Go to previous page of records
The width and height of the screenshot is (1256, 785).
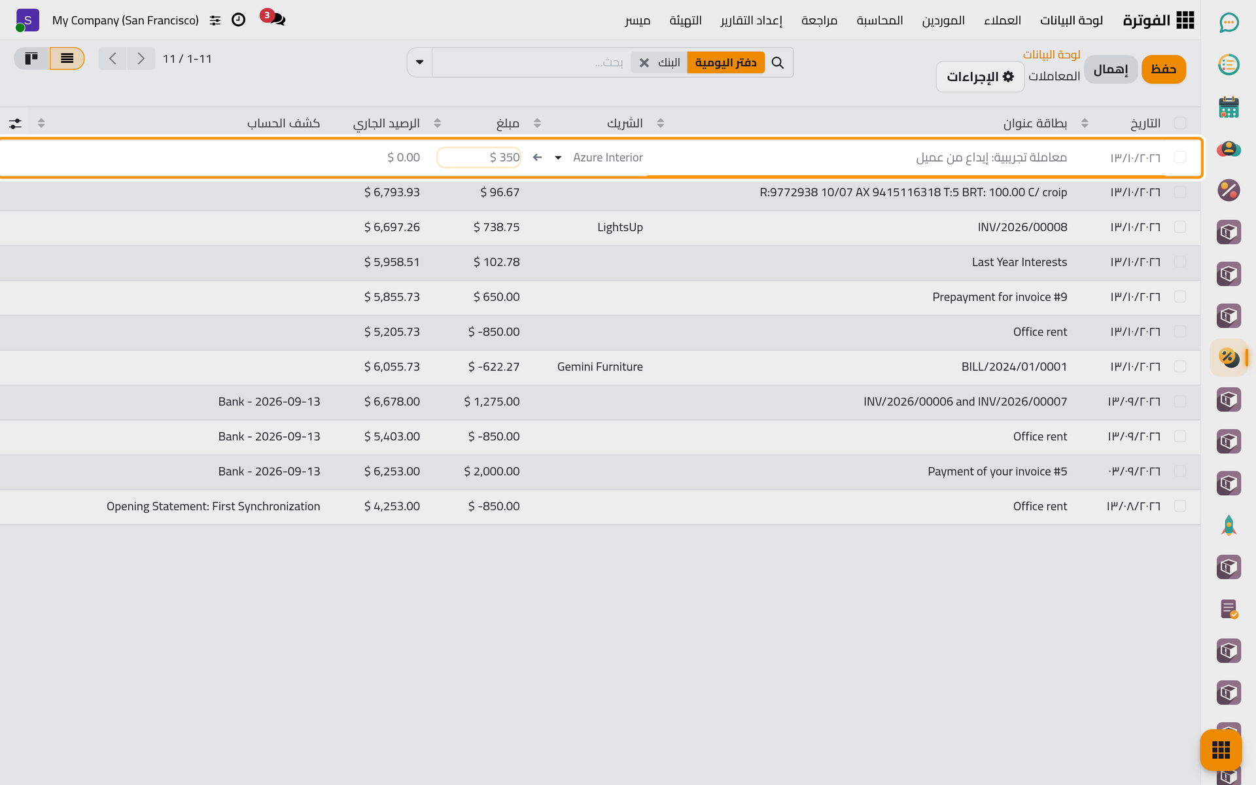pyautogui.click(x=113, y=59)
